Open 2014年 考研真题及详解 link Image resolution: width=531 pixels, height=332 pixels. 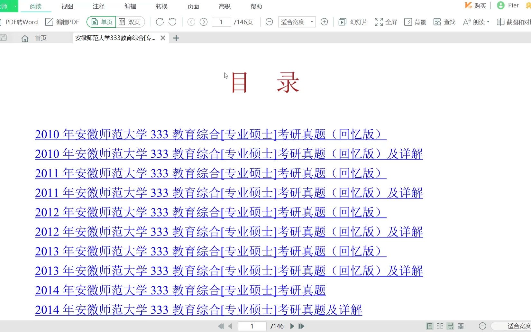199,310
